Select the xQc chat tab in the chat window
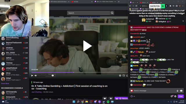This screenshot has height=104, width=186. (134, 2)
